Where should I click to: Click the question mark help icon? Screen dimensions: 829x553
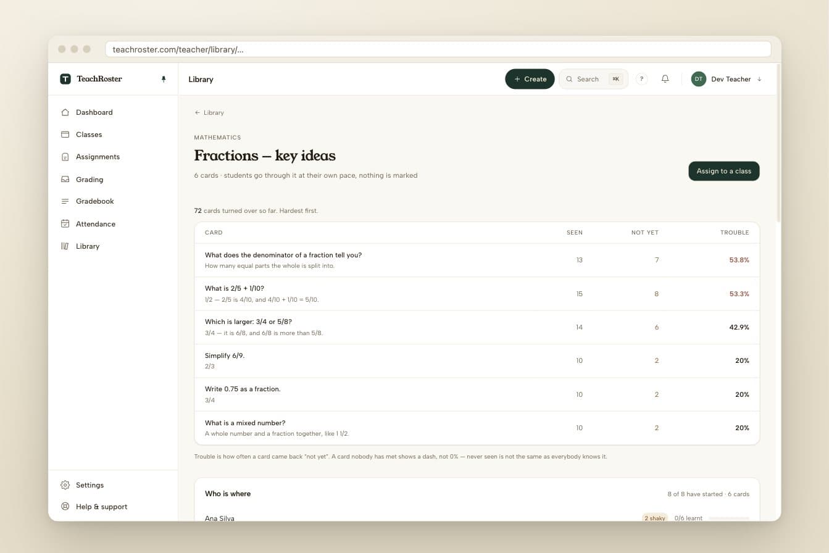(641, 79)
